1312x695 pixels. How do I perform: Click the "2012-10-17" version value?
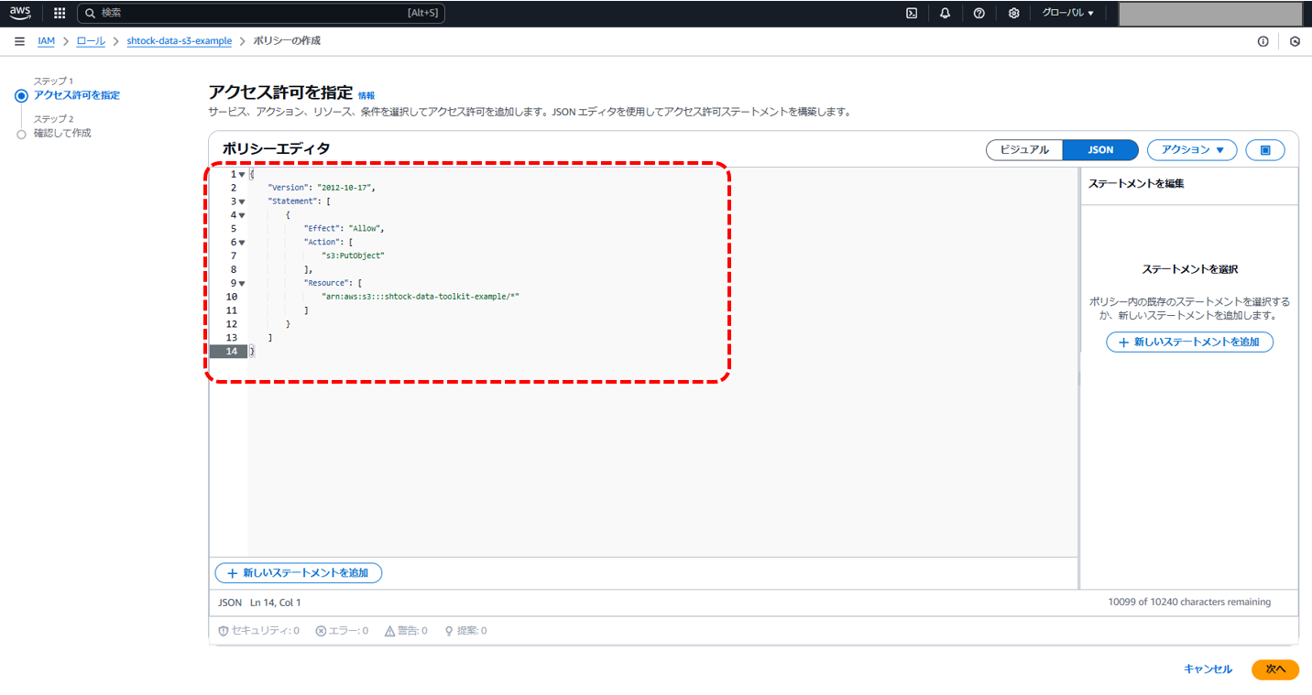pyautogui.click(x=344, y=188)
